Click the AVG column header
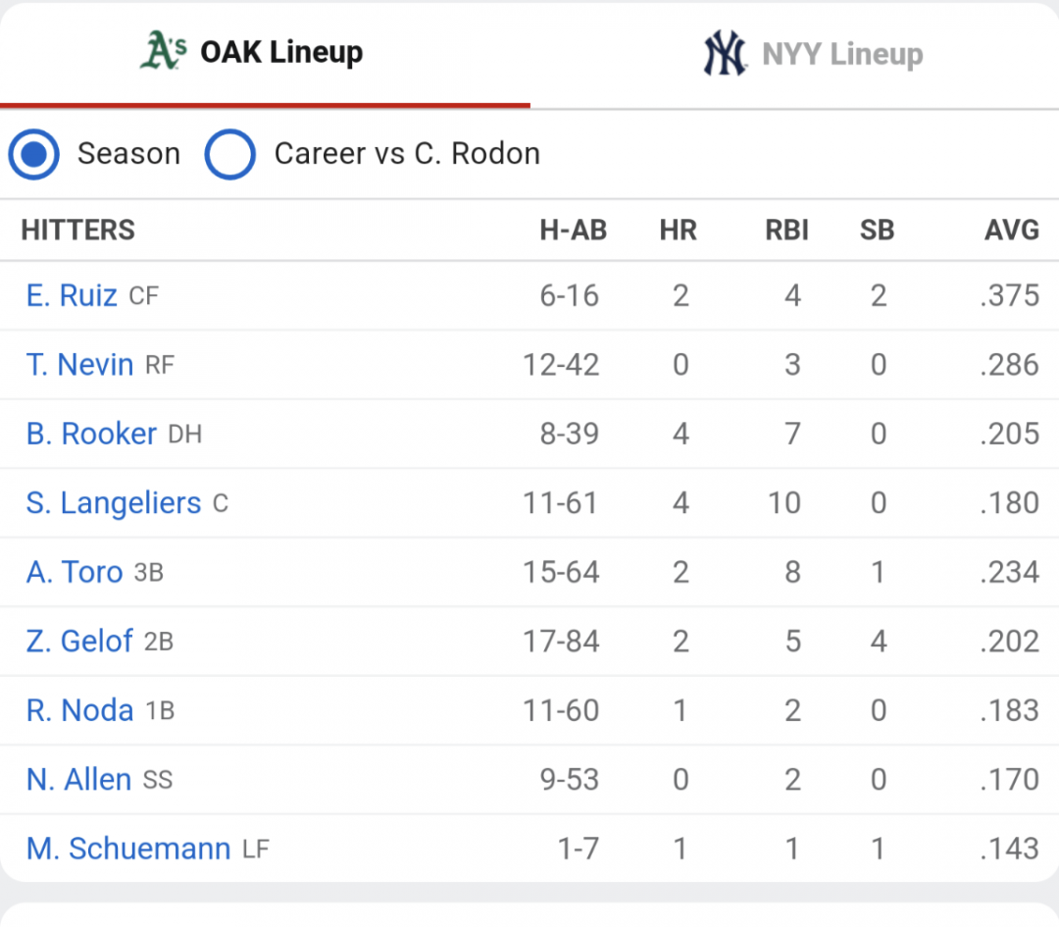 pyautogui.click(x=1011, y=231)
